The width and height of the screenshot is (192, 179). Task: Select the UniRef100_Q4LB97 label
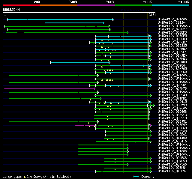172,171
